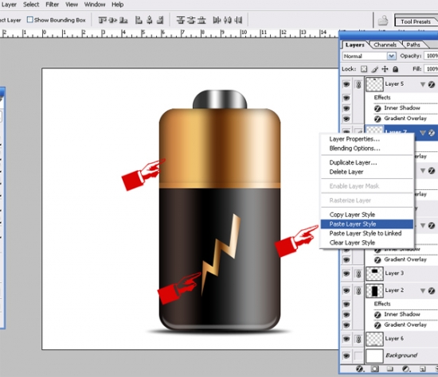The width and height of the screenshot is (438, 377).
Task: Click the Distribute Bottom Edges icon
Action: 201,20
